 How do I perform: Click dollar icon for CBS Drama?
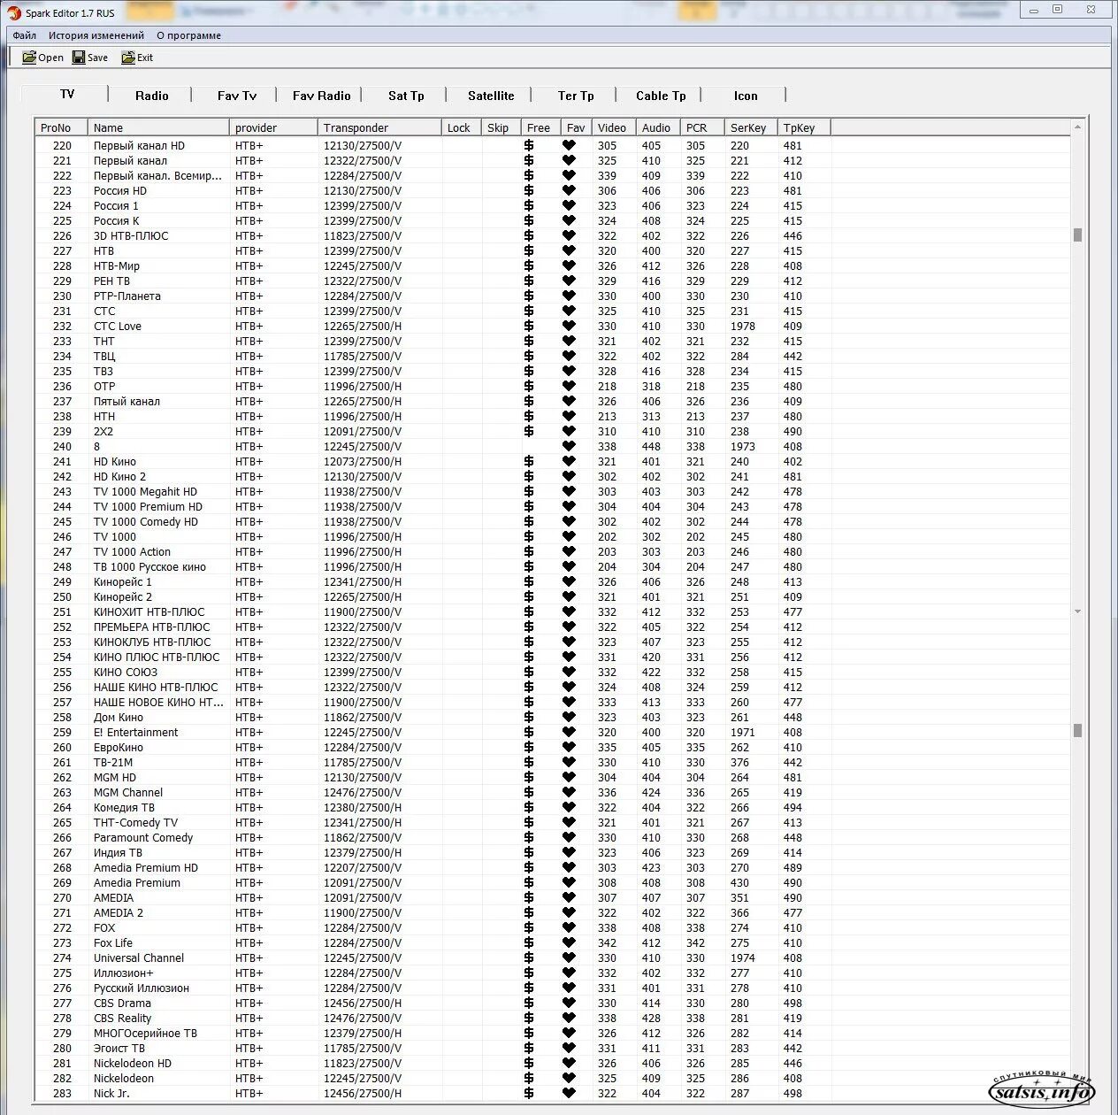coord(529,1003)
